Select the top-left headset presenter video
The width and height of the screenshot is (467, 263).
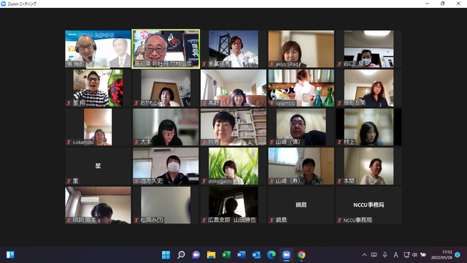pos(98,49)
